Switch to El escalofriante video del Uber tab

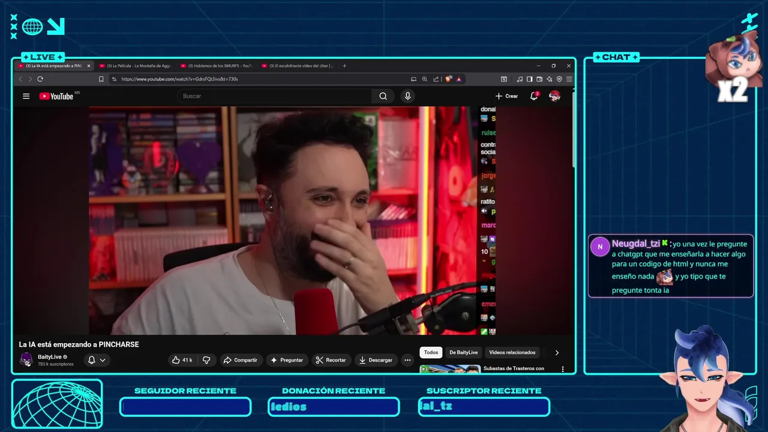click(x=297, y=66)
